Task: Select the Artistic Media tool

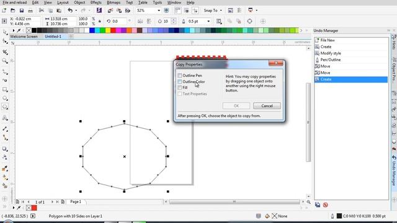Action: tap(5, 81)
